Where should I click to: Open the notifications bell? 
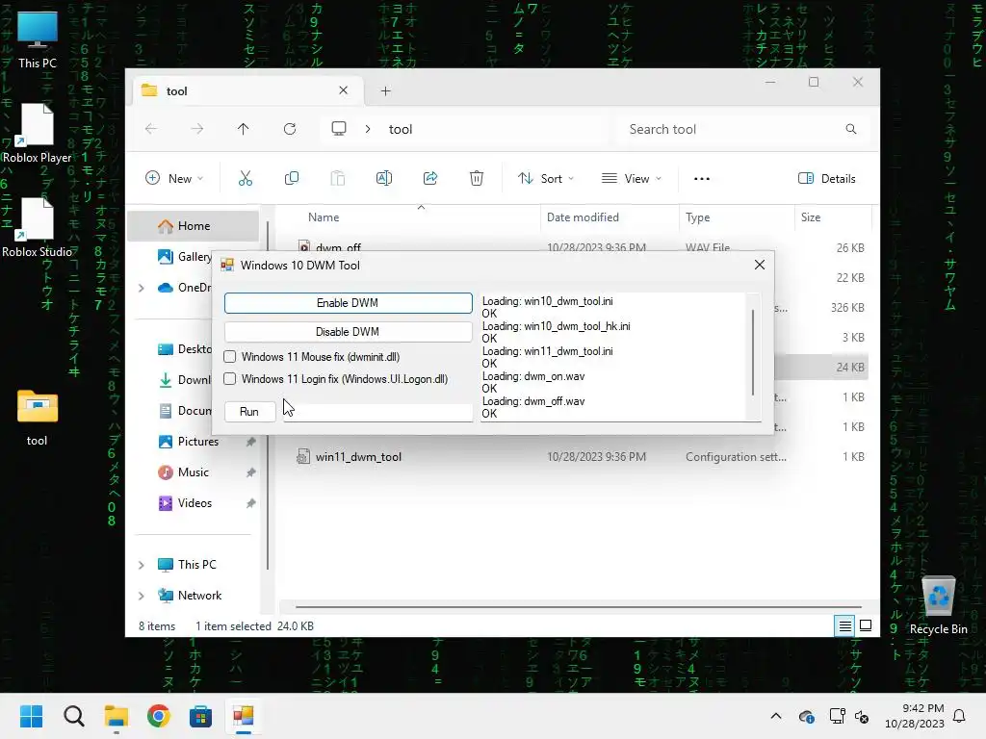pyautogui.click(x=960, y=716)
